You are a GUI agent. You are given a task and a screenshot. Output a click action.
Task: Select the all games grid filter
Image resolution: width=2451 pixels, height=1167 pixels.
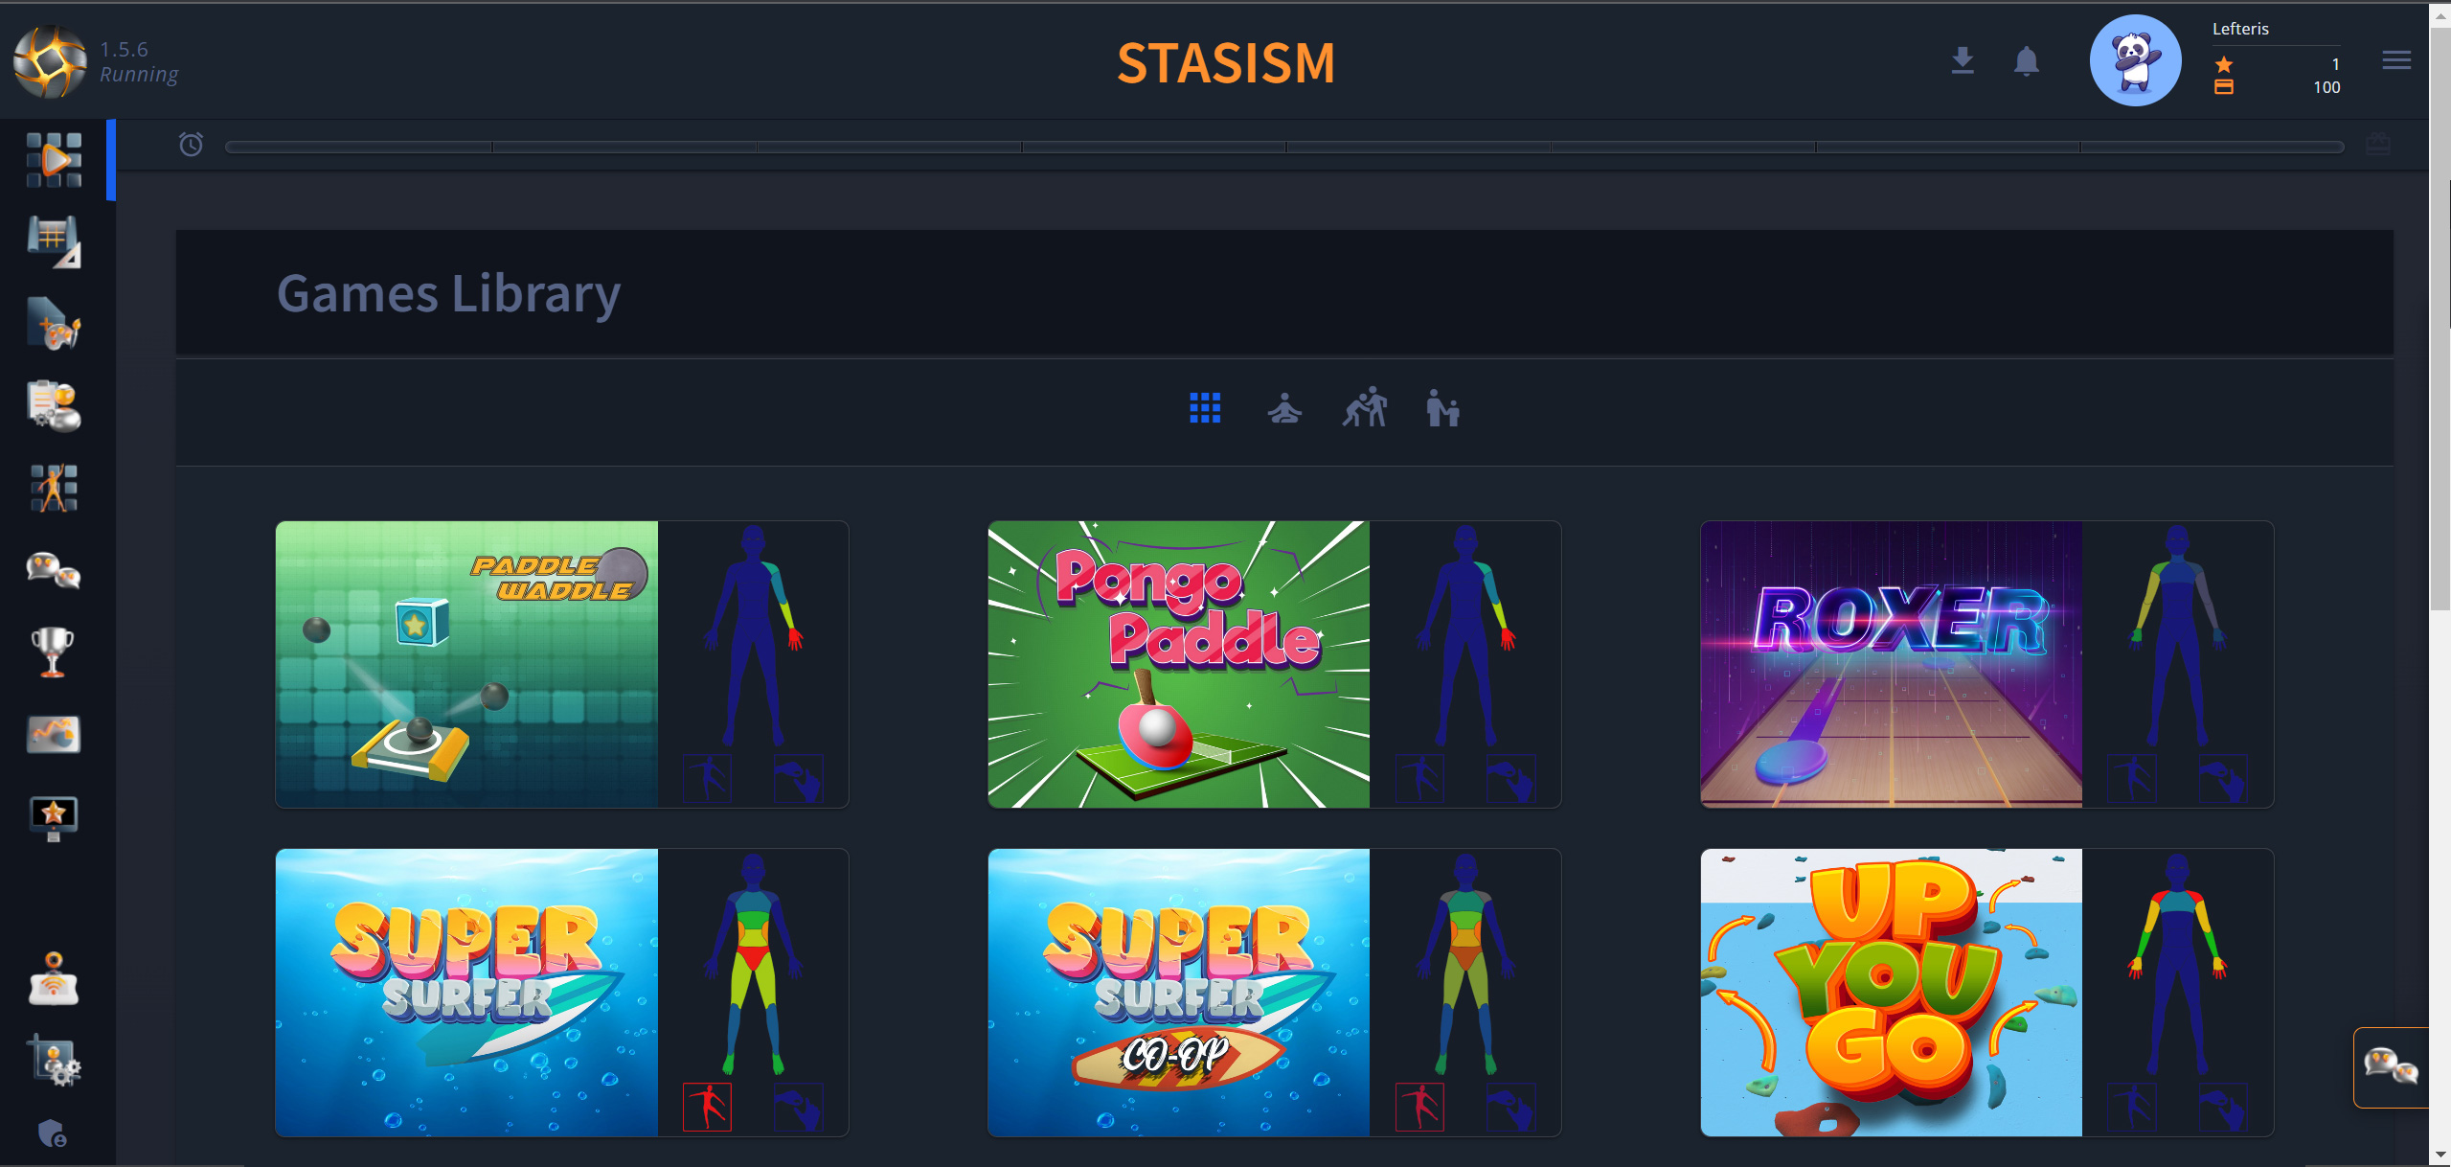(x=1205, y=408)
